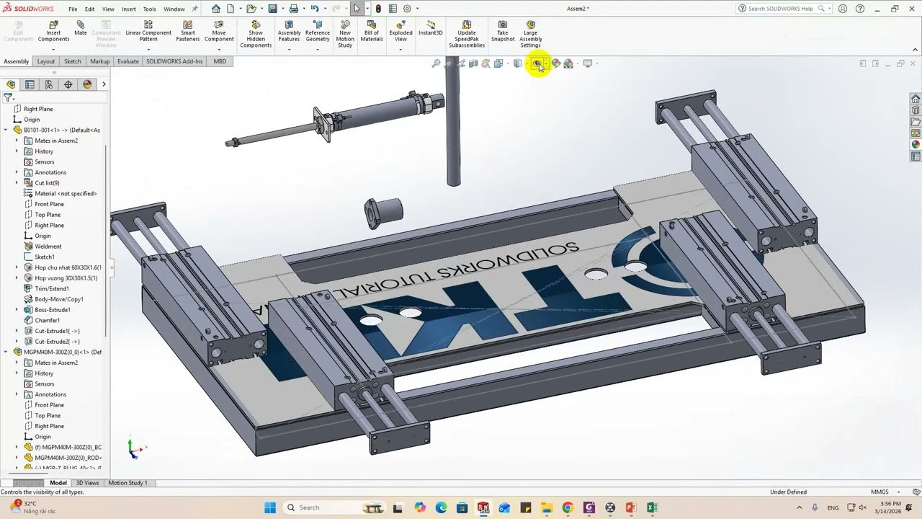Viewport: 922px width, 519px height.
Task: Open the View Settings monitor icon
Action: [x=588, y=63]
